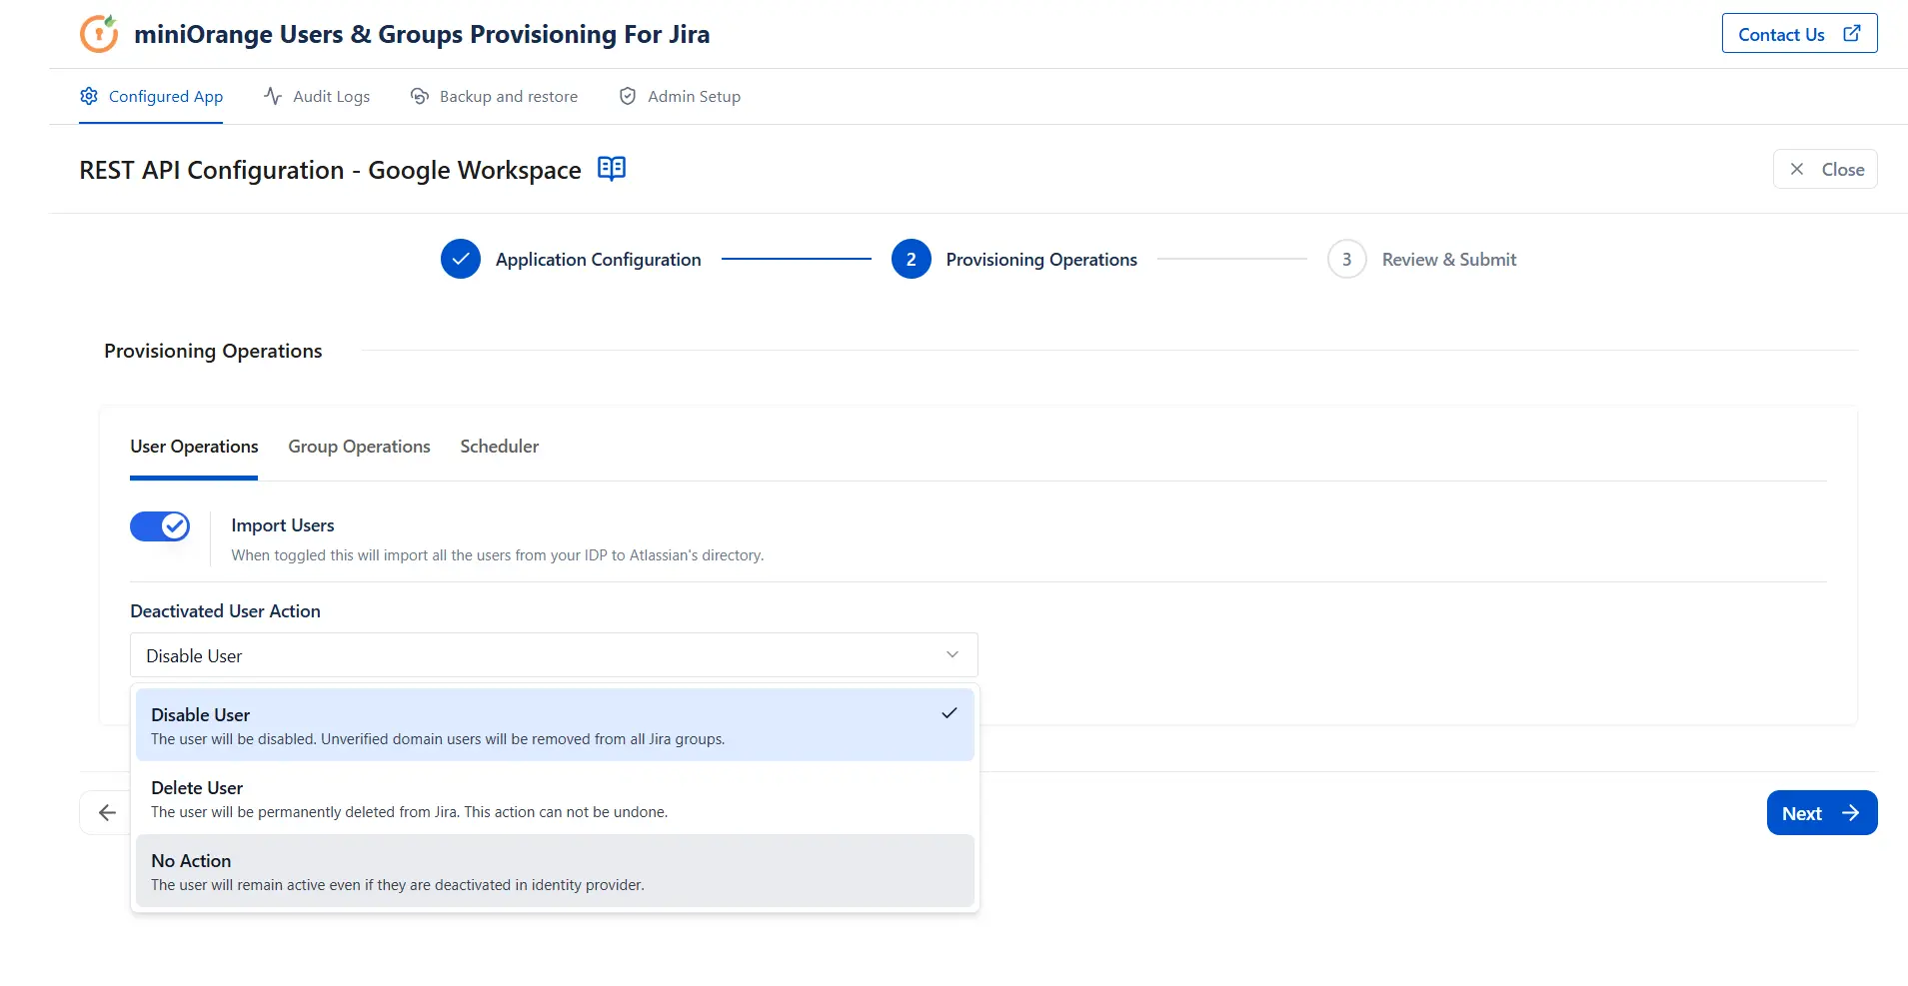Close the REST API Configuration
Image resolution: width=1908 pixels, height=986 pixels.
(x=1825, y=169)
